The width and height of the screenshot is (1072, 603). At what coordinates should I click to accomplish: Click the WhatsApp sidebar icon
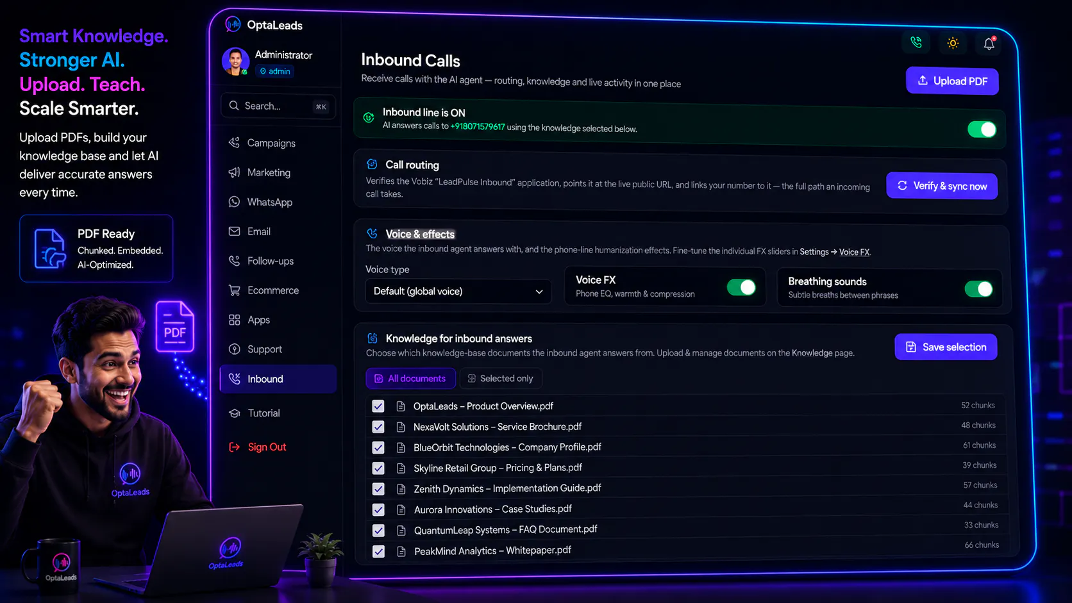234,201
